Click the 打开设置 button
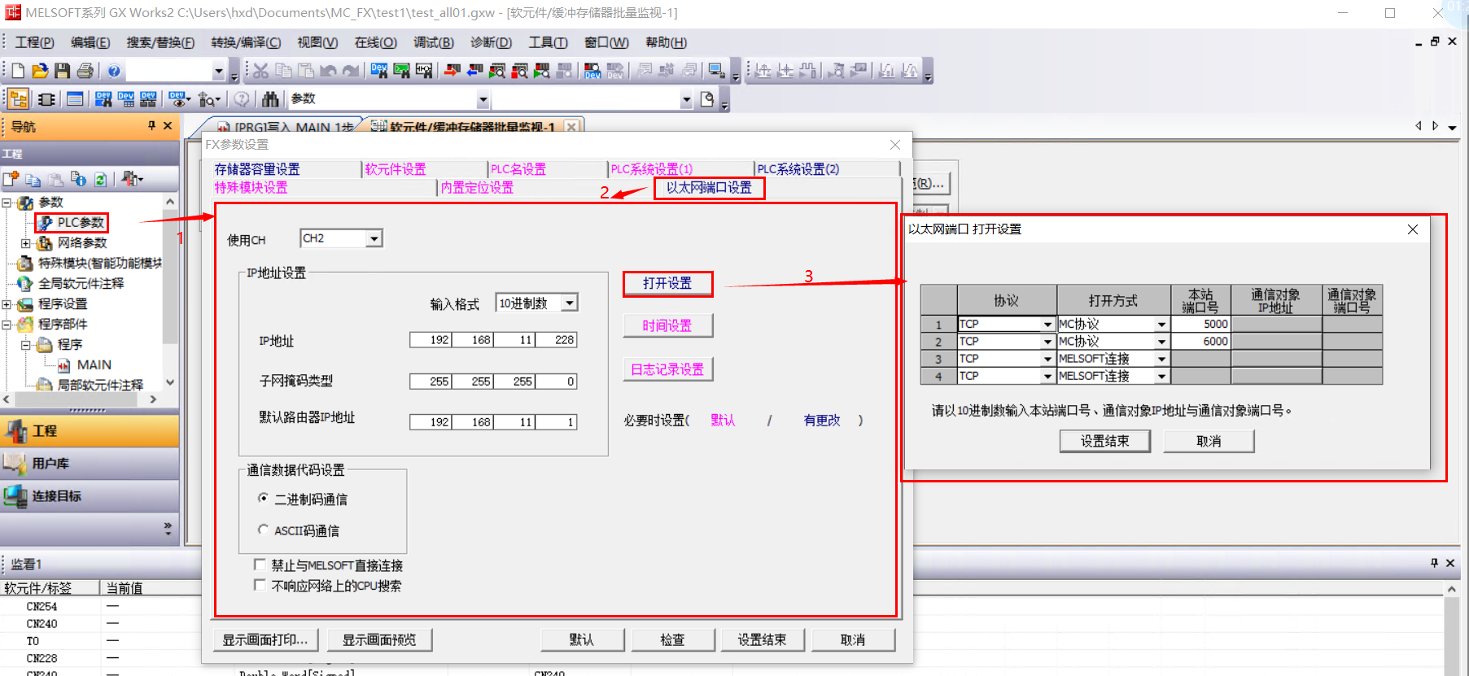 (667, 283)
